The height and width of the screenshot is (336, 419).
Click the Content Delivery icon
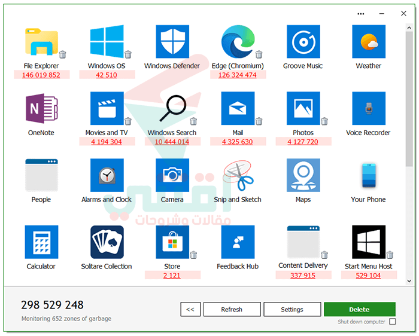[x=303, y=242]
